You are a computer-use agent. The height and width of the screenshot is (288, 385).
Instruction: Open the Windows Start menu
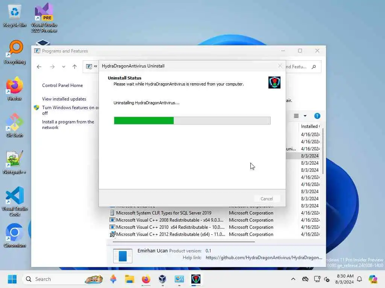click(12, 279)
